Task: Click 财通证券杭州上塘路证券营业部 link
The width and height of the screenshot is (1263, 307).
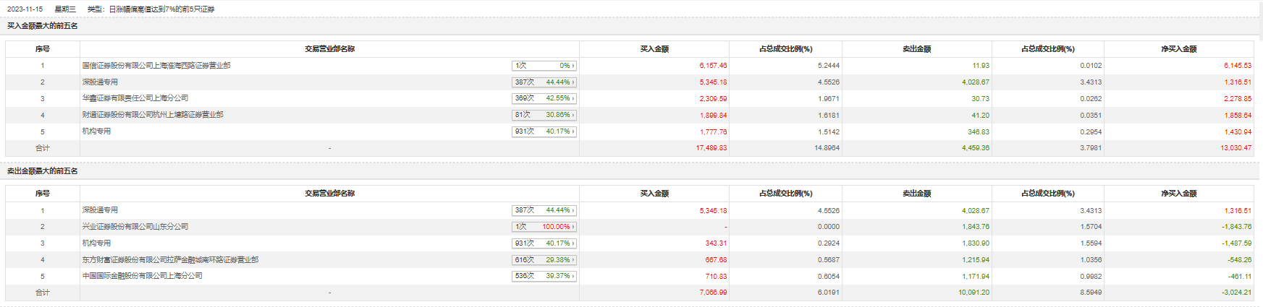Action: [x=153, y=115]
